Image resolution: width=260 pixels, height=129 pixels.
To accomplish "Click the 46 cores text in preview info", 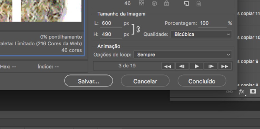I will [x=72, y=50].
